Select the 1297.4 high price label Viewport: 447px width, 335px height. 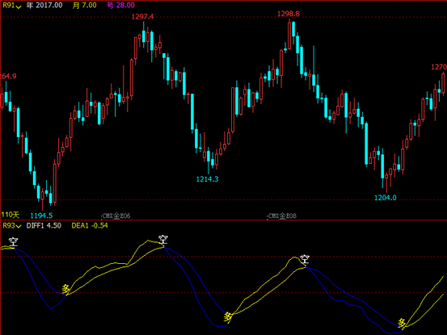(142, 17)
